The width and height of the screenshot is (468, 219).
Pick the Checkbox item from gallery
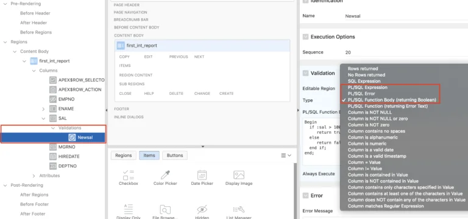129,178
